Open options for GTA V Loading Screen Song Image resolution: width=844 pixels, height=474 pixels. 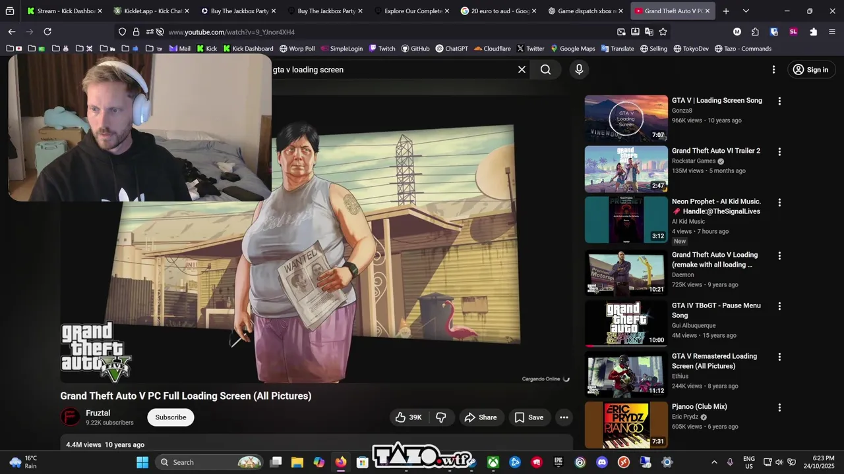coord(779,101)
